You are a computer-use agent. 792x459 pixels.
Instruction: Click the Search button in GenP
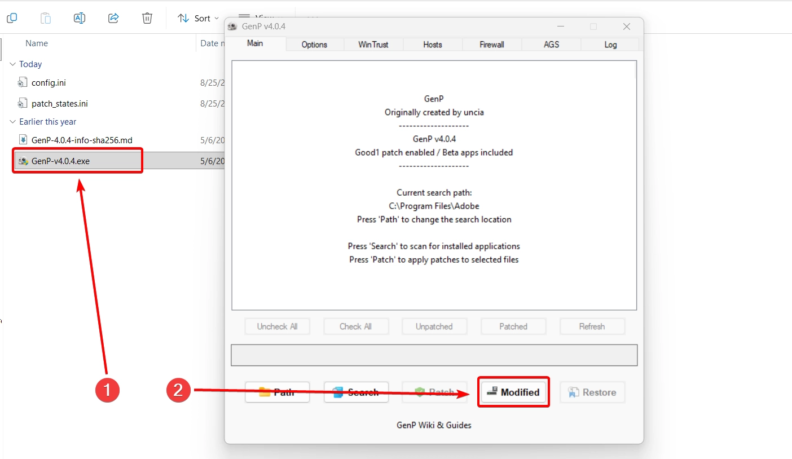click(356, 392)
